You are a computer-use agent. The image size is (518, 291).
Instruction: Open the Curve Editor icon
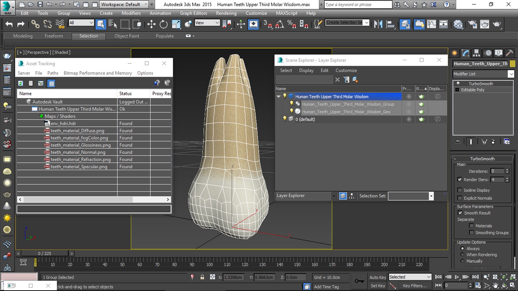click(x=431, y=24)
